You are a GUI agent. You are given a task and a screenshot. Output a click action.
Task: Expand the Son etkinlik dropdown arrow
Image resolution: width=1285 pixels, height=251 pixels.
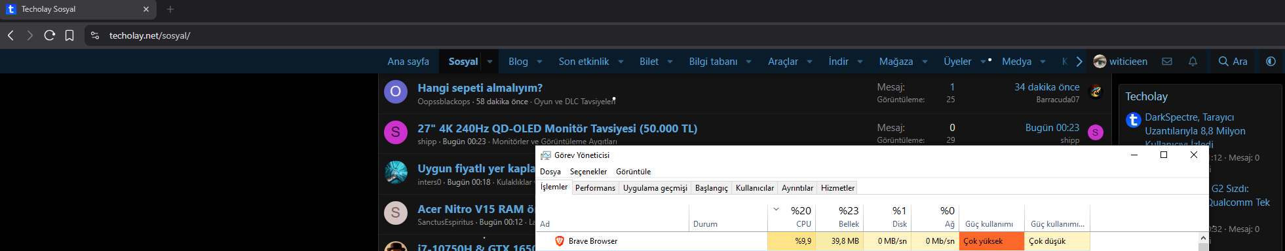[621, 62]
